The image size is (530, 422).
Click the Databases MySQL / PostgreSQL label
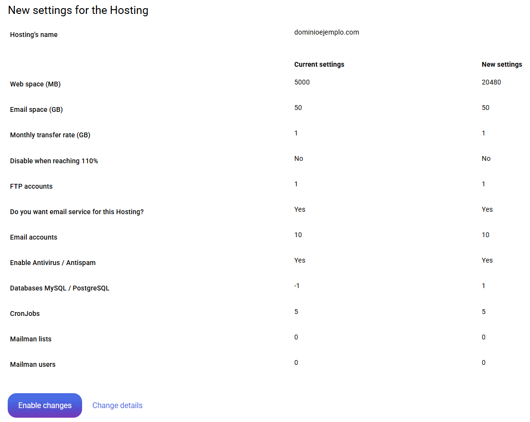point(60,288)
